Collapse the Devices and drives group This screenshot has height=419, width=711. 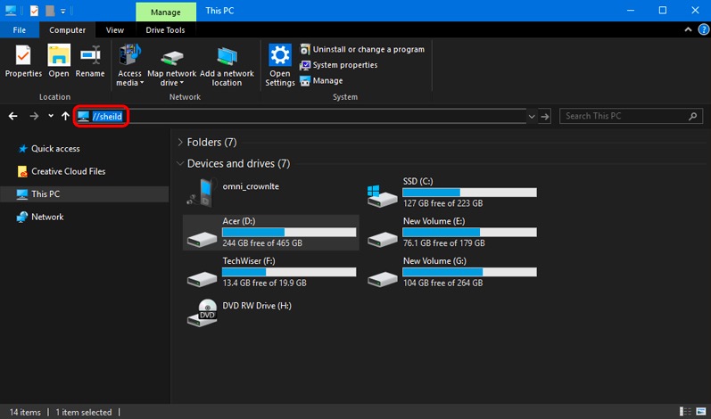pyautogui.click(x=180, y=163)
